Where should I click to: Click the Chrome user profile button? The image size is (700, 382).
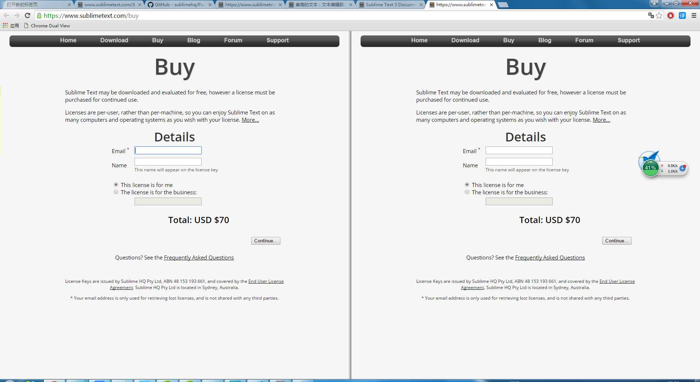654,3
